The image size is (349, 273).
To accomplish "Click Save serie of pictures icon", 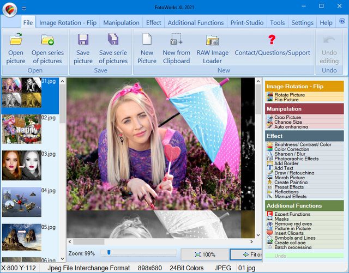I will [x=113, y=40].
